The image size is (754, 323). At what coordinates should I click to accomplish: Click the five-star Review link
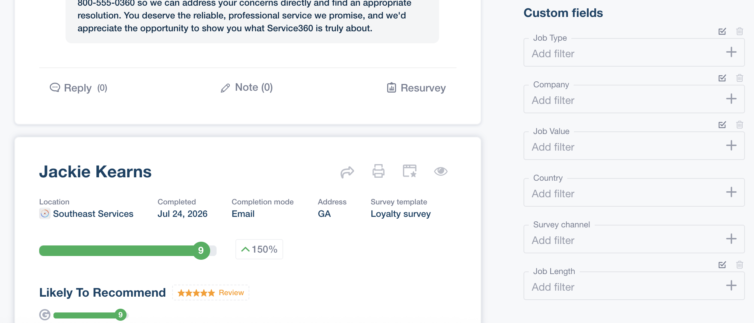point(211,293)
